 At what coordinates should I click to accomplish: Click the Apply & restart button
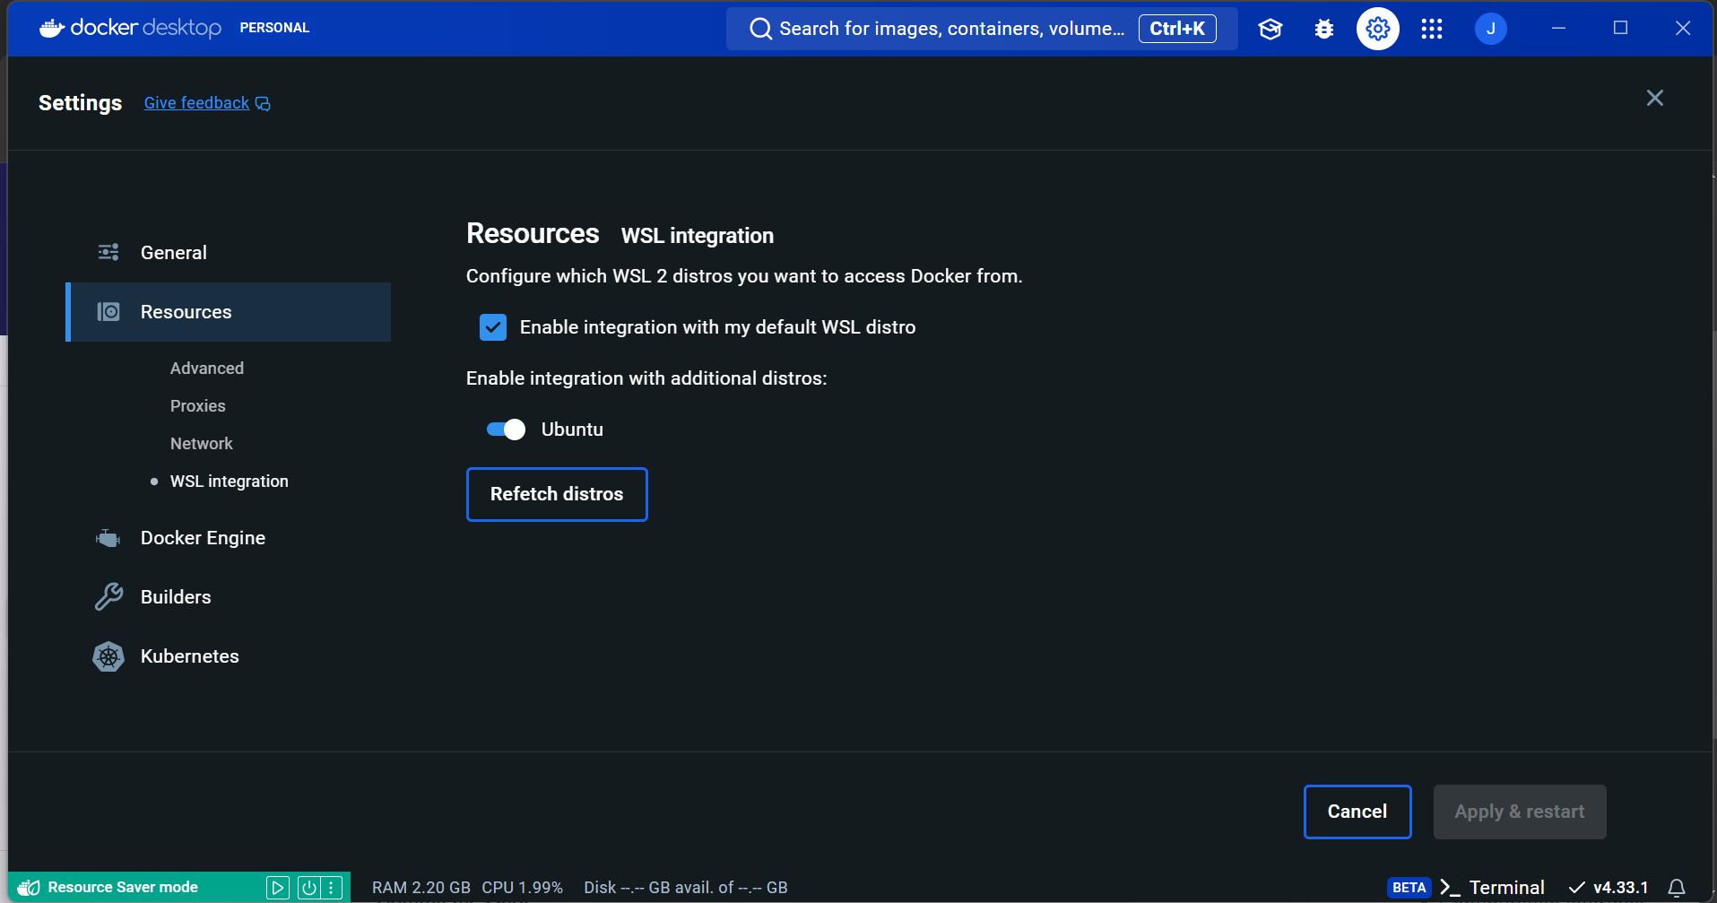click(x=1520, y=812)
